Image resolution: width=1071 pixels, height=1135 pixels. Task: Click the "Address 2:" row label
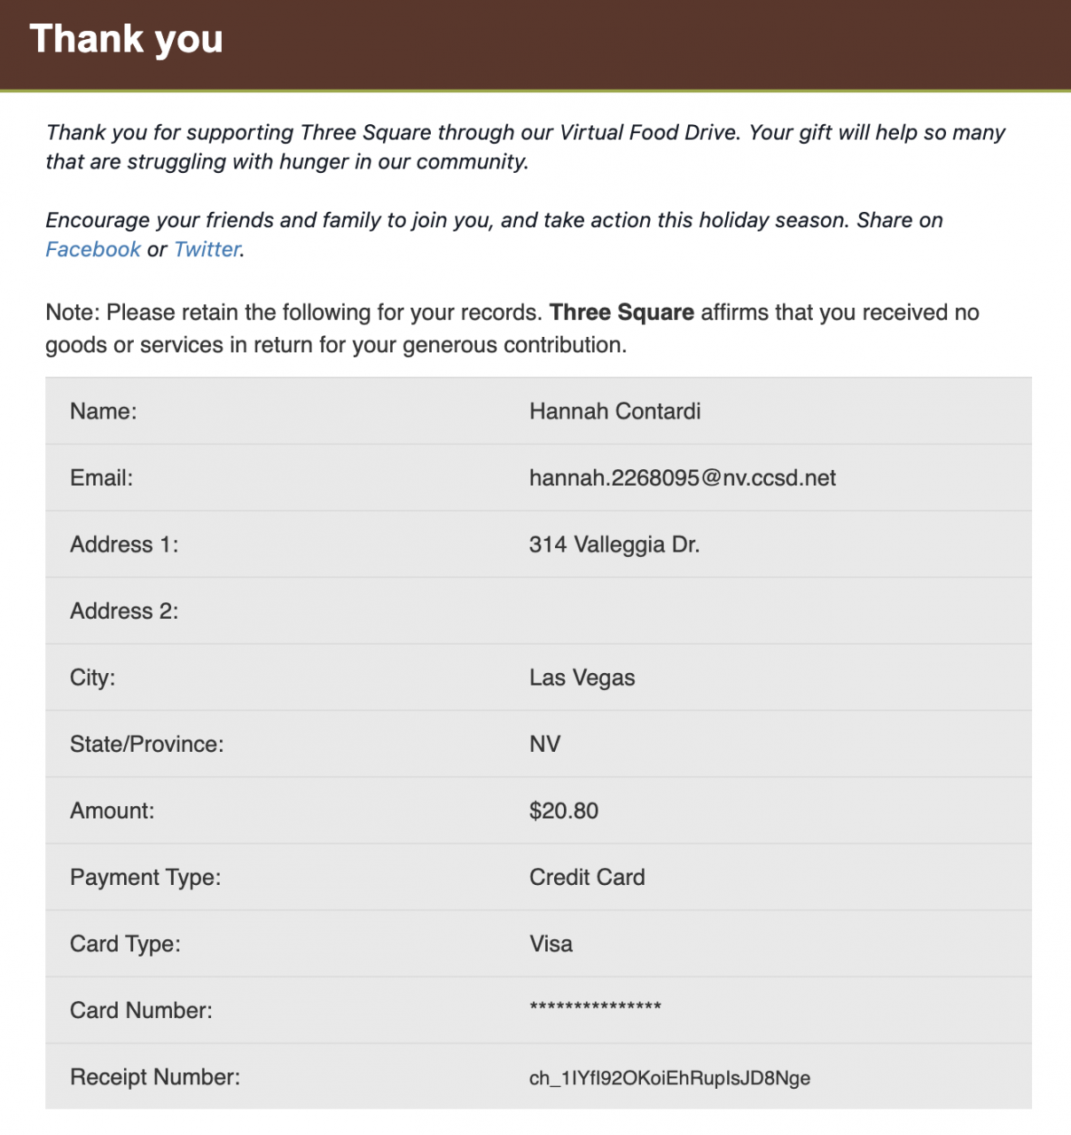click(x=124, y=611)
